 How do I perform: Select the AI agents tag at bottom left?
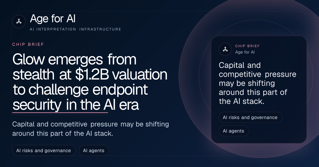click(94, 151)
